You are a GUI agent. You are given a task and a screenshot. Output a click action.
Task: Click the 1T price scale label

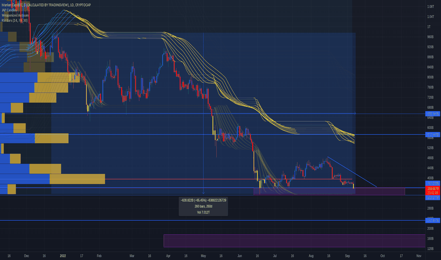429,26
